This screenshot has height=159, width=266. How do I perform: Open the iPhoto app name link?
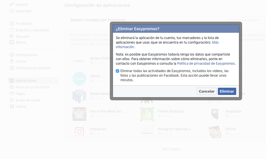coord(230,129)
